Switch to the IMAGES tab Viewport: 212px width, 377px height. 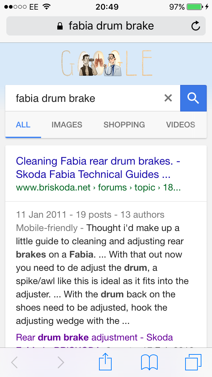click(x=67, y=125)
